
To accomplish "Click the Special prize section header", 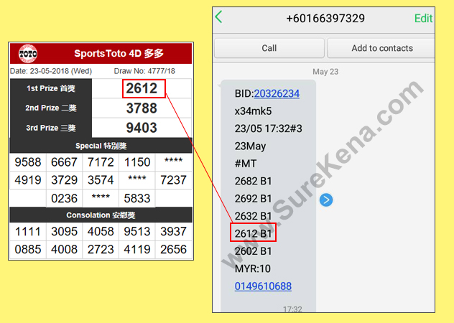I will click(101, 146).
